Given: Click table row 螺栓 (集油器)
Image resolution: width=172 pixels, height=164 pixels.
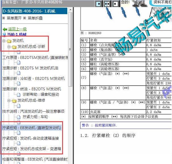Looking at the screenshot, I should (x=126, y=50).
